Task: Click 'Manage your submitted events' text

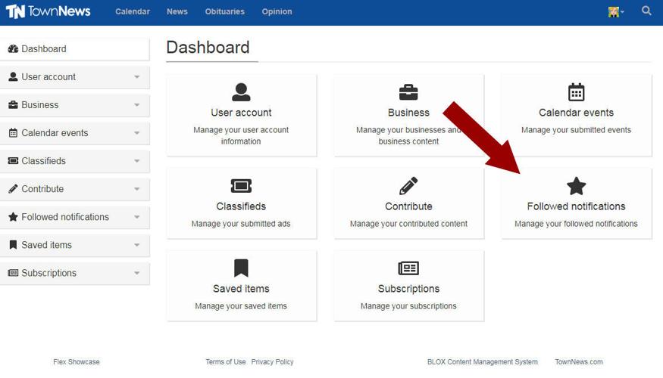Action: pos(576,130)
